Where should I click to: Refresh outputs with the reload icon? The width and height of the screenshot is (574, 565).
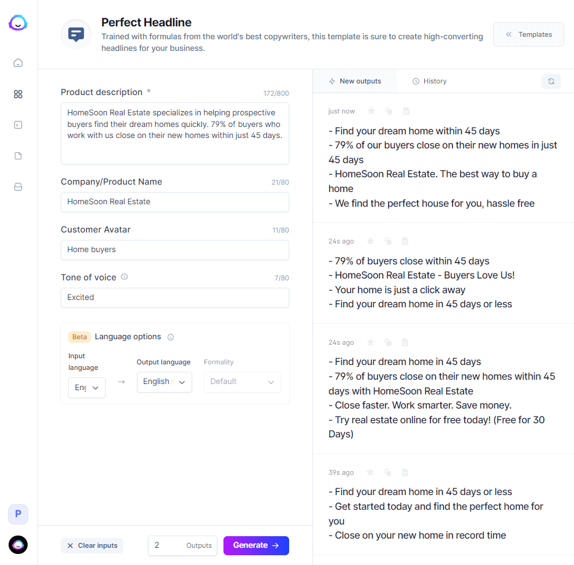pyautogui.click(x=551, y=81)
